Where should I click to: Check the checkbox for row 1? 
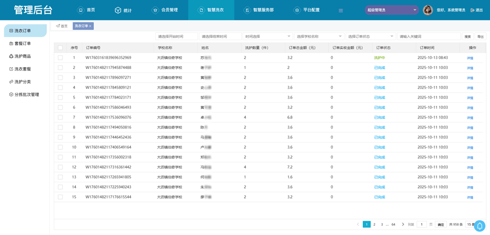click(60, 58)
